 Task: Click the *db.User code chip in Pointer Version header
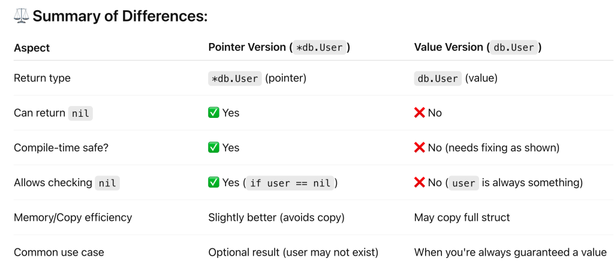pos(319,47)
